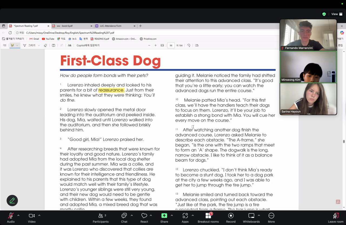Screen dimensions: 346x225
Task: Click the green Share screen button
Action: [x=164, y=217]
